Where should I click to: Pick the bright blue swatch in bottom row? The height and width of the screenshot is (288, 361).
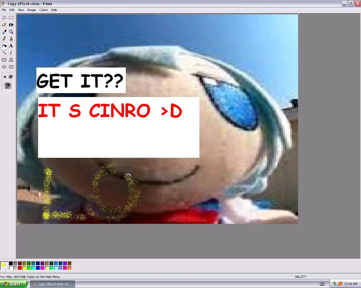38,268
